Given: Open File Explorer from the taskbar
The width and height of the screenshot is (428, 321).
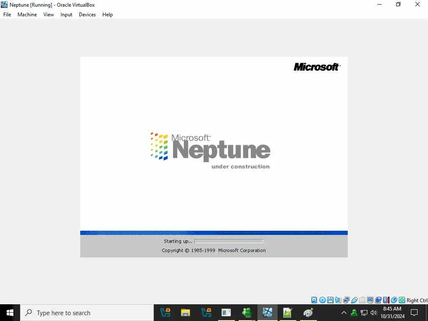Looking at the screenshot, I should coord(186,313).
